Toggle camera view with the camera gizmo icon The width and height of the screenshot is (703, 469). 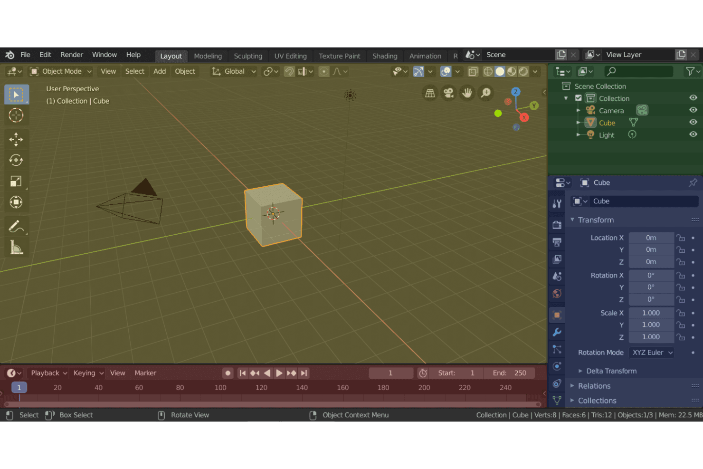point(448,93)
